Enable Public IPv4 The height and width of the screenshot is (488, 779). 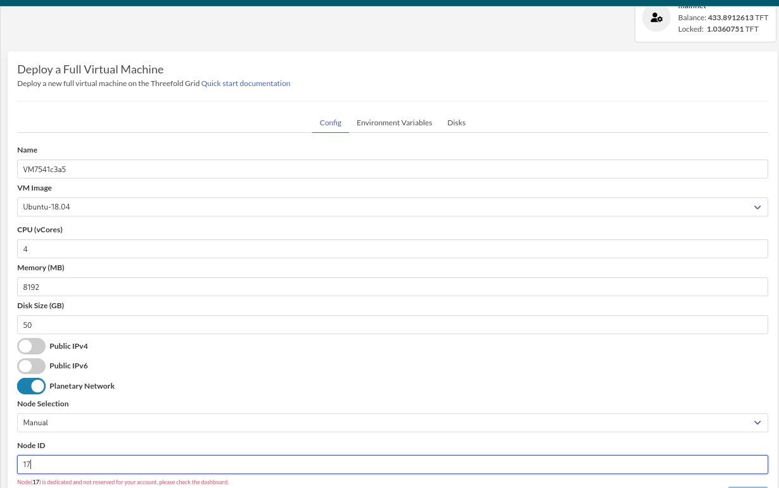(31, 346)
